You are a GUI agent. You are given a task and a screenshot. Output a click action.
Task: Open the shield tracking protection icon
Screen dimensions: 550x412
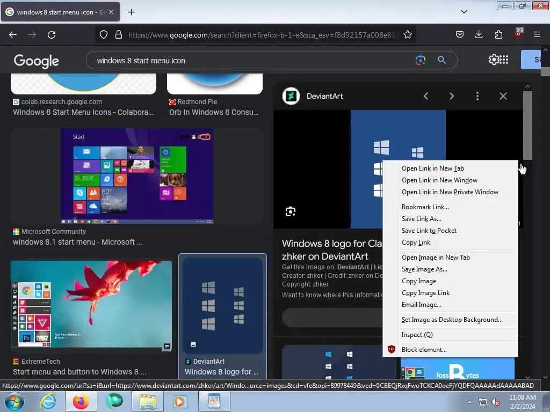pos(104,34)
